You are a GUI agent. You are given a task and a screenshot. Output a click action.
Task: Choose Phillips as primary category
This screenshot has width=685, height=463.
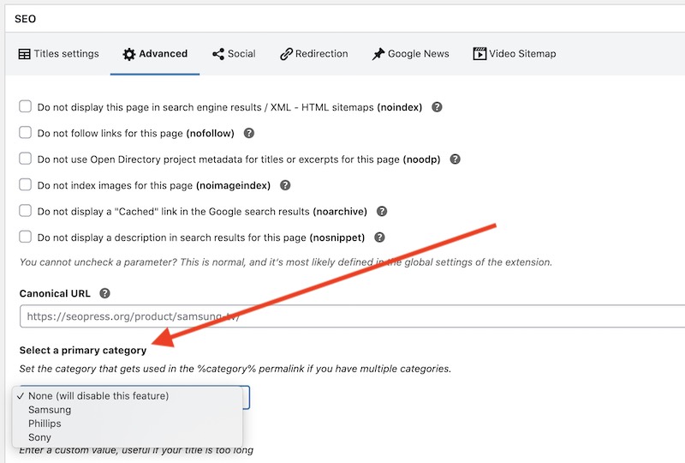[x=127, y=424]
